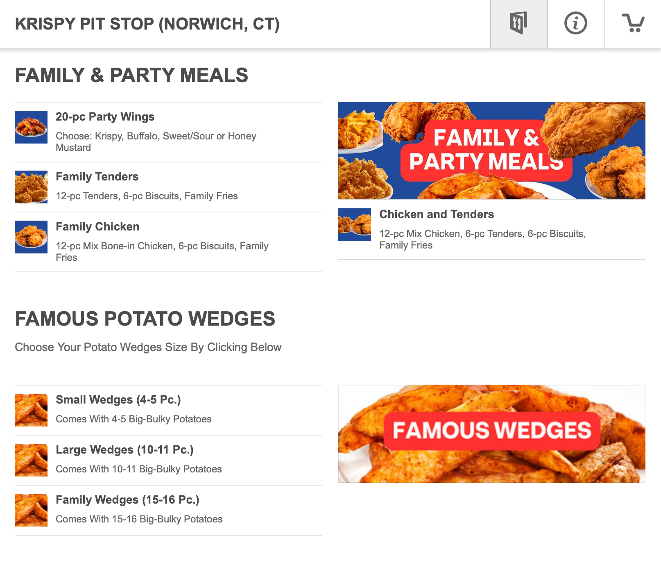Click the Family Chicken thumbnail image
Screen dimensions: 661x561
[31, 237]
